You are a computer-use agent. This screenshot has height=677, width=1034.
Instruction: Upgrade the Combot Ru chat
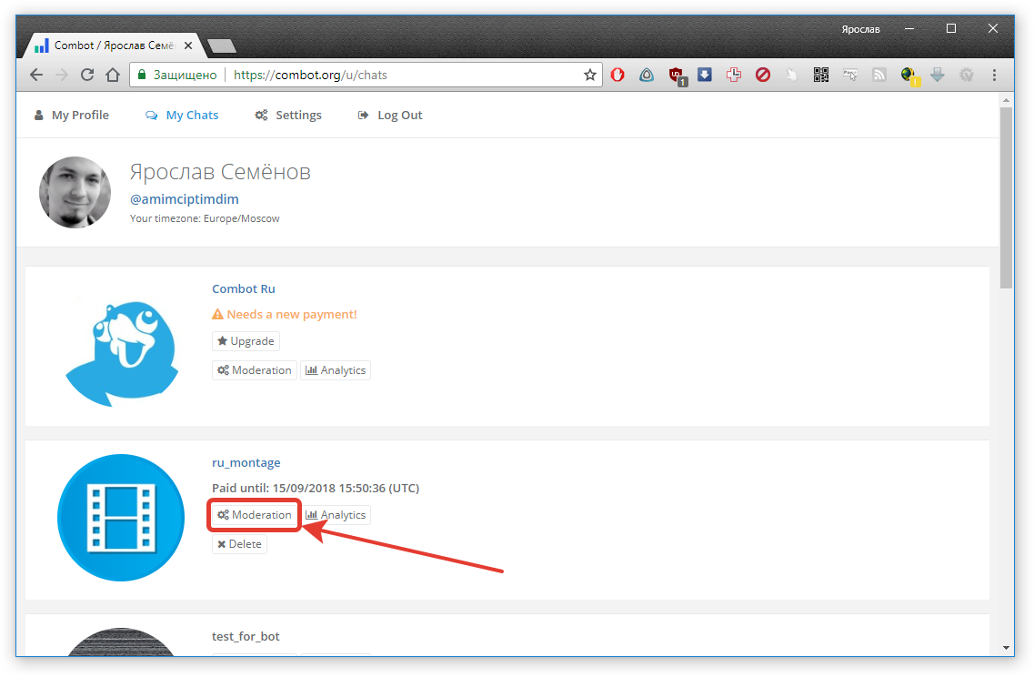246,341
